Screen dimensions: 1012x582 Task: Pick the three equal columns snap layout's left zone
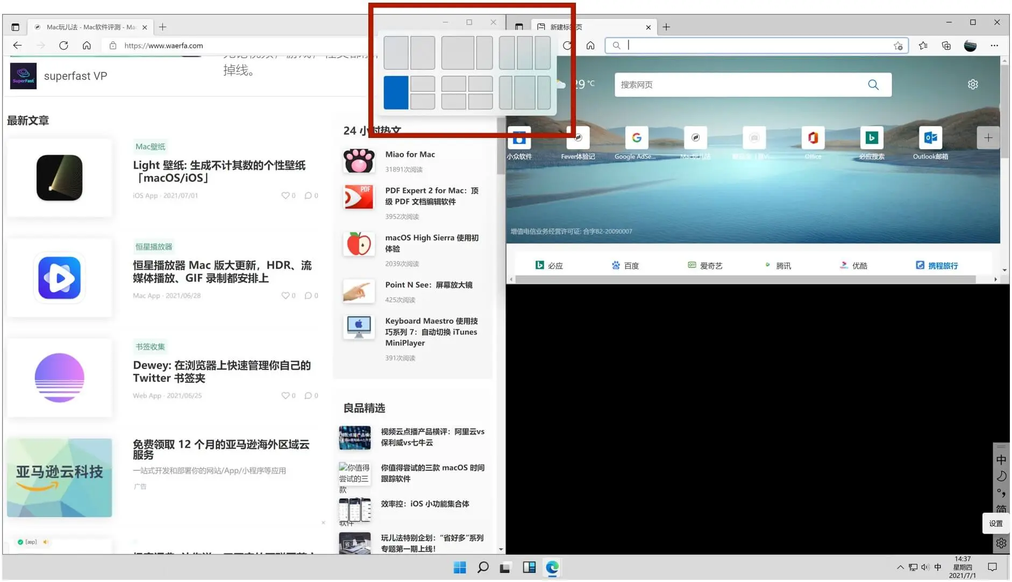pyautogui.click(x=507, y=53)
